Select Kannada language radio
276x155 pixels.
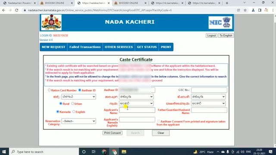[x=57, y=112]
